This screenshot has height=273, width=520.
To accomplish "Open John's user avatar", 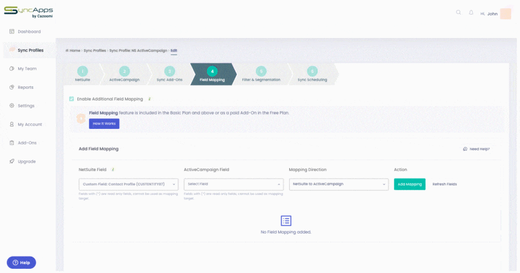I will tap(506, 14).
